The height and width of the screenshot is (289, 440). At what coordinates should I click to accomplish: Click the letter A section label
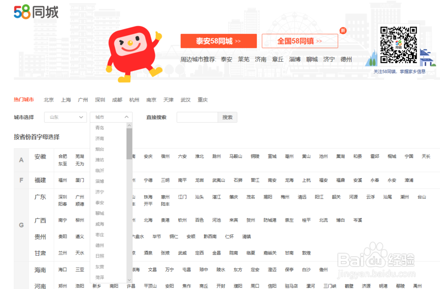[x=21, y=160]
